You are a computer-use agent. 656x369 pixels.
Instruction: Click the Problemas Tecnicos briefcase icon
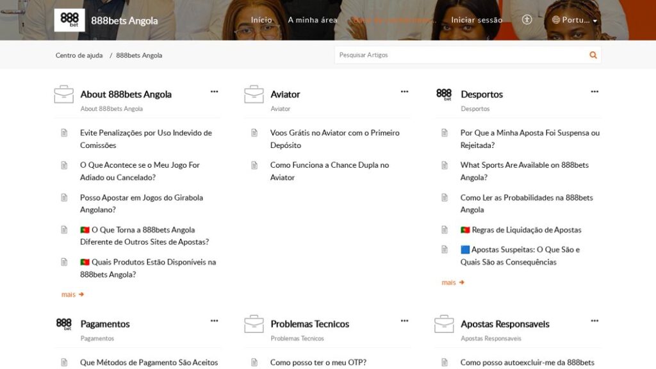coord(254,324)
